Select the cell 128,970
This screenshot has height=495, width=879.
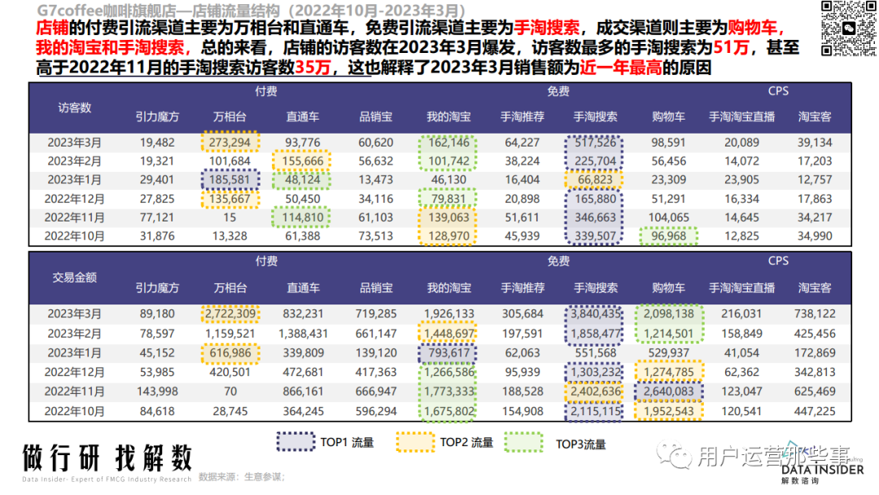(448, 236)
